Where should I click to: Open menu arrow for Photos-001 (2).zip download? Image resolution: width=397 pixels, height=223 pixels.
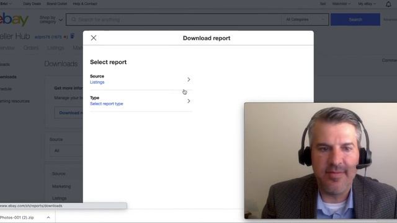(x=48, y=217)
